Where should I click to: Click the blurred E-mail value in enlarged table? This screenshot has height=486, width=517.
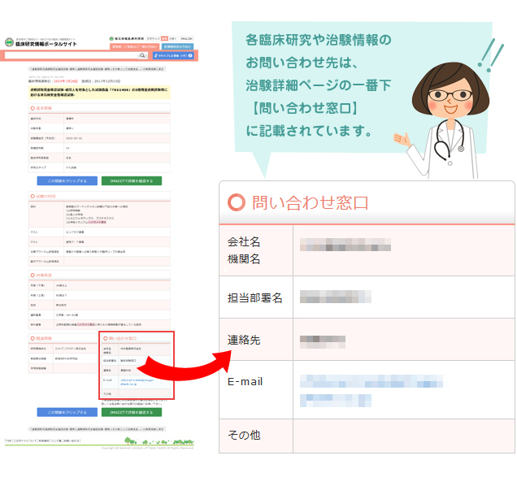358,389
